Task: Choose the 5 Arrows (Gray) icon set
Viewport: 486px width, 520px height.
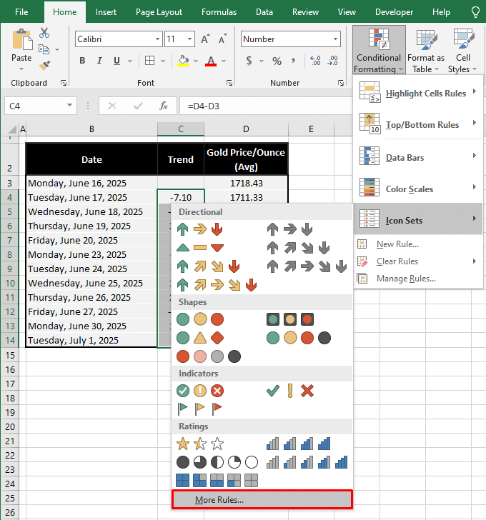Action: click(x=307, y=266)
